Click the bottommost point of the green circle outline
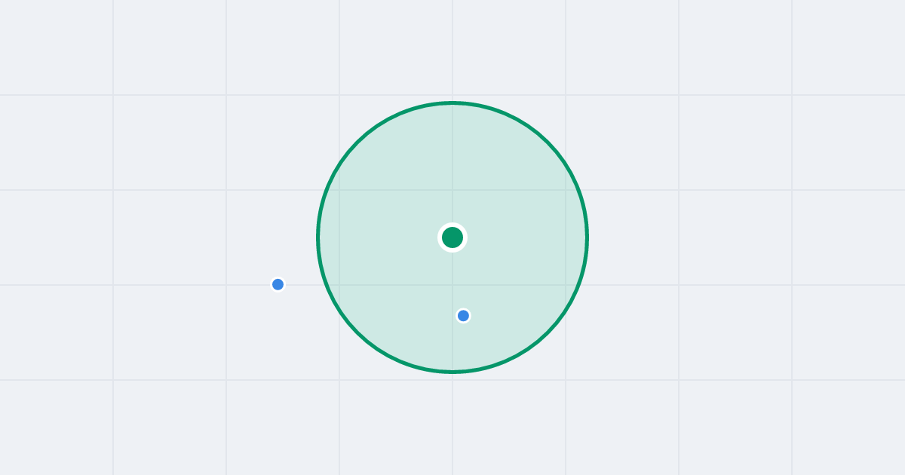Screen dimensions: 905x475 click(x=452, y=372)
